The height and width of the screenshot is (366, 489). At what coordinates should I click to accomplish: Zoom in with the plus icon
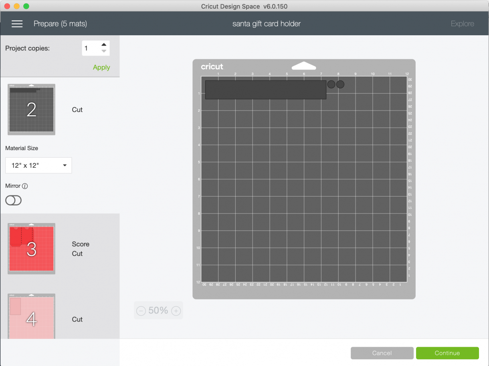click(x=176, y=311)
